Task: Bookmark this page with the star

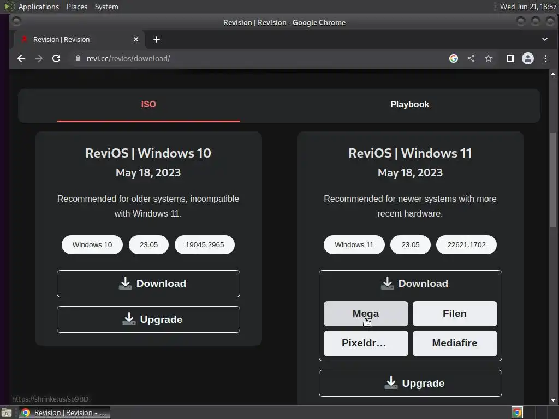Action: [489, 58]
